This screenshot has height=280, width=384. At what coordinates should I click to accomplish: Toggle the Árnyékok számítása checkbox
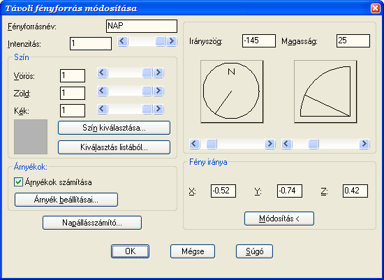(x=18, y=182)
